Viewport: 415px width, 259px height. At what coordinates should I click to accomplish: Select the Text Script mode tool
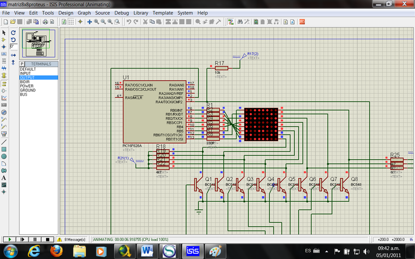point(4,61)
